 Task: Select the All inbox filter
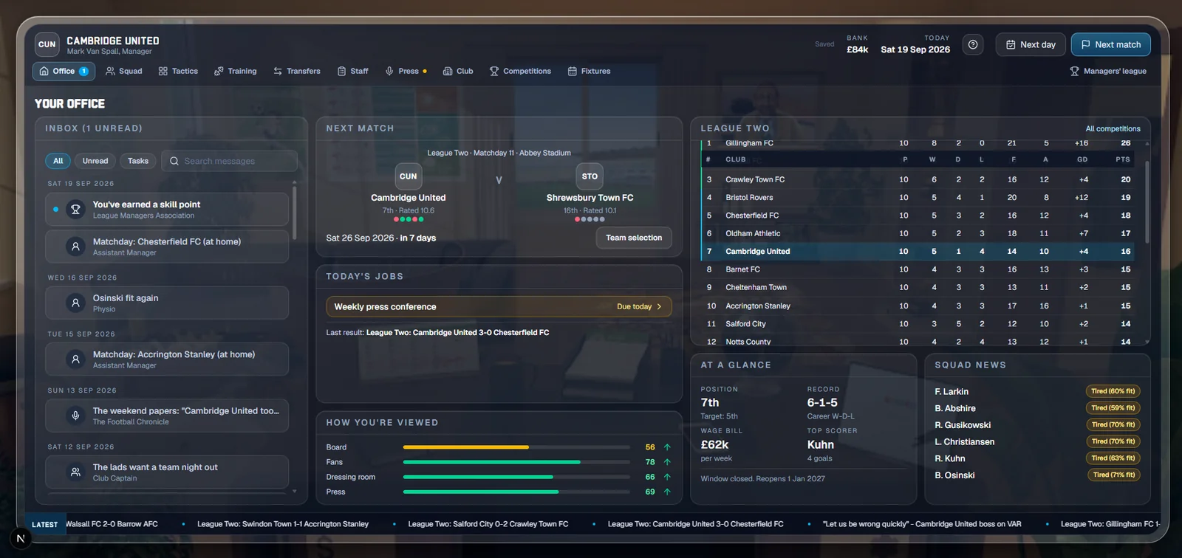point(58,161)
